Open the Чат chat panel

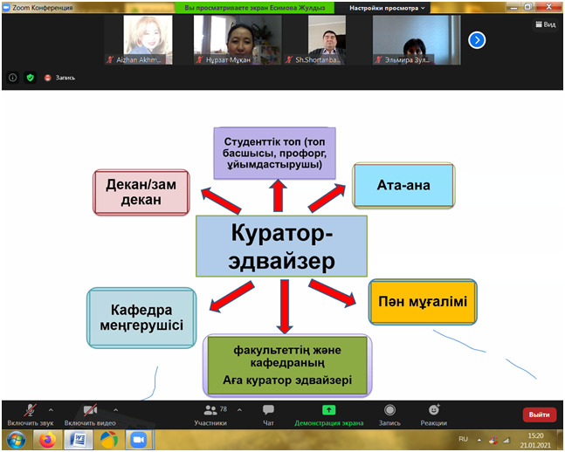tap(269, 414)
